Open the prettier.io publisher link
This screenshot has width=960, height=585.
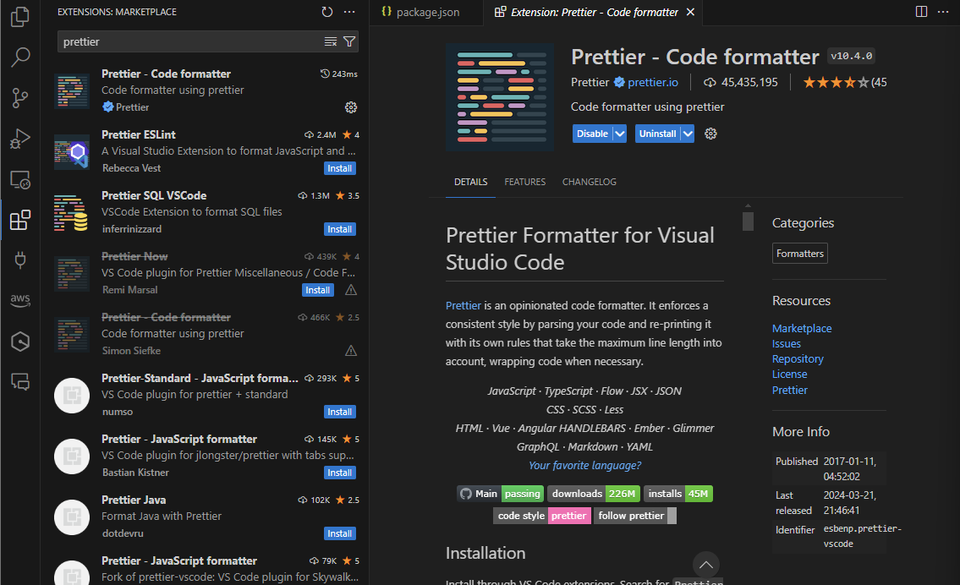(653, 82)
